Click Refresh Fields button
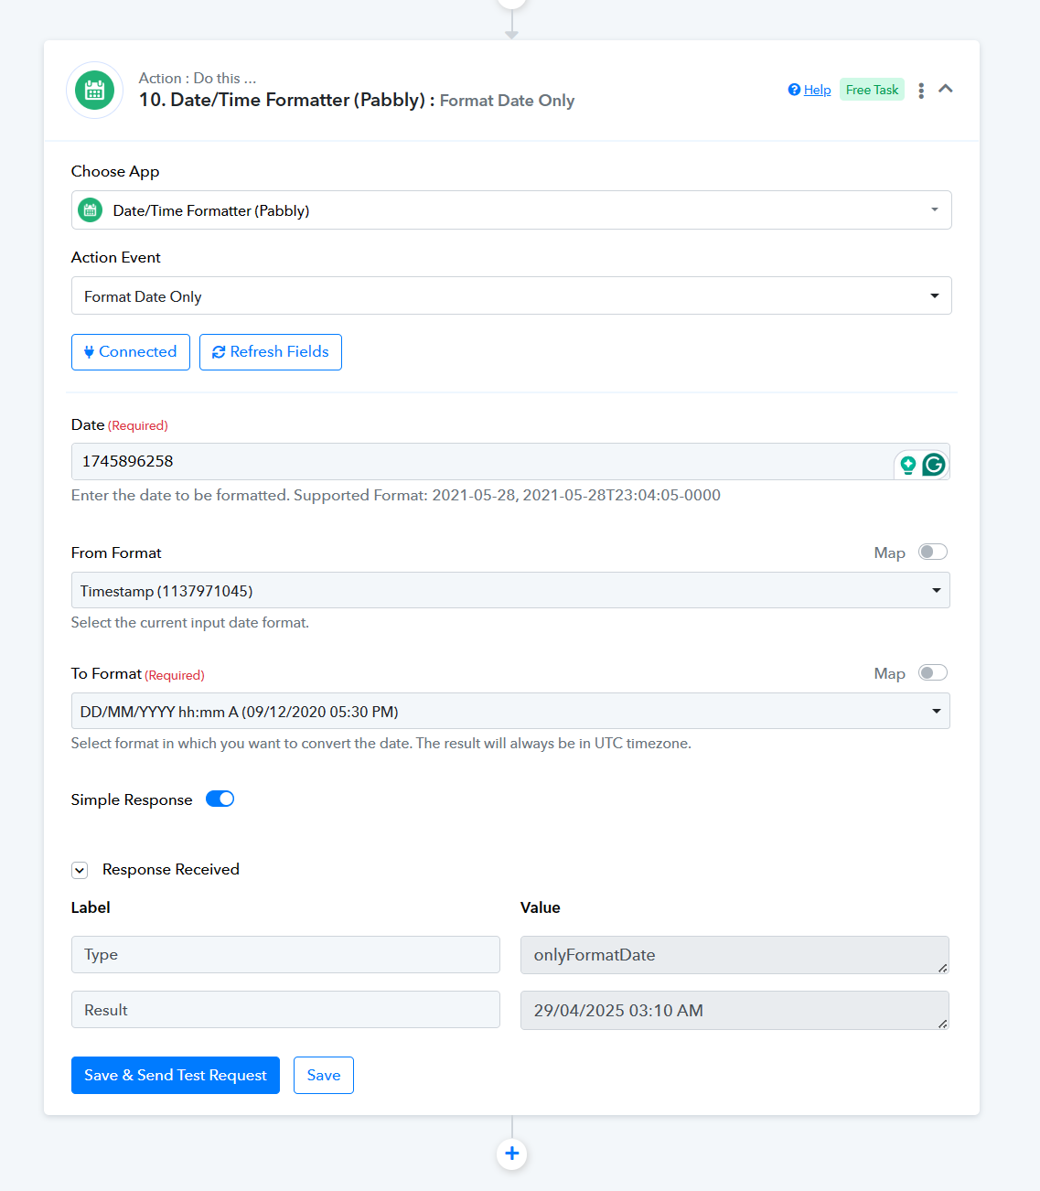1040x1191 pixels. (271, 352)
